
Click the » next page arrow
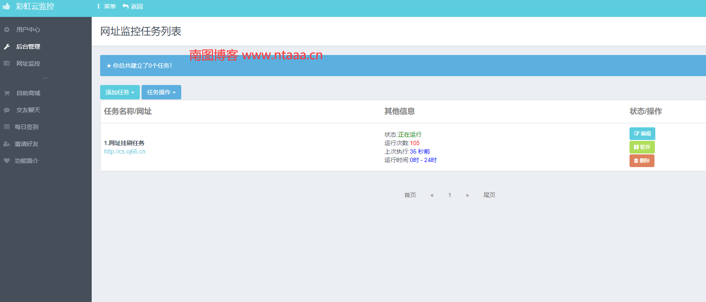tap(467, 195)
